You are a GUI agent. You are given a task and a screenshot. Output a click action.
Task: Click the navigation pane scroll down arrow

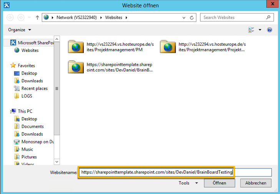(57, 162)
